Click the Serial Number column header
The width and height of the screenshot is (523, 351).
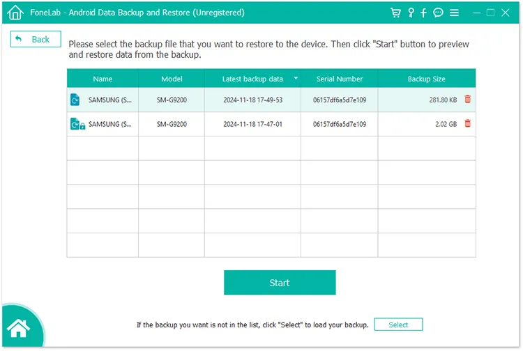pyautogui.click(x=339, y=79)
